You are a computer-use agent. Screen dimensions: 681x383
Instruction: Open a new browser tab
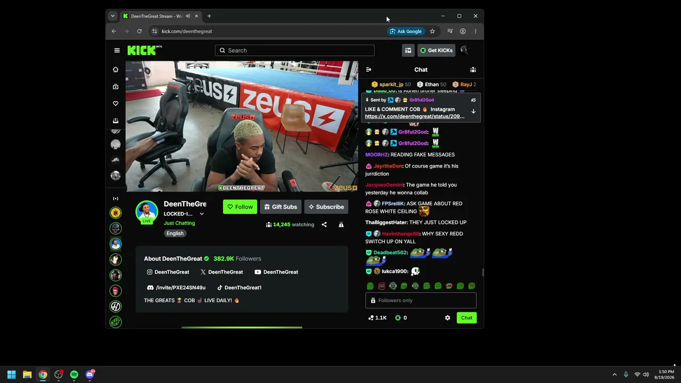tap(209, 16)
